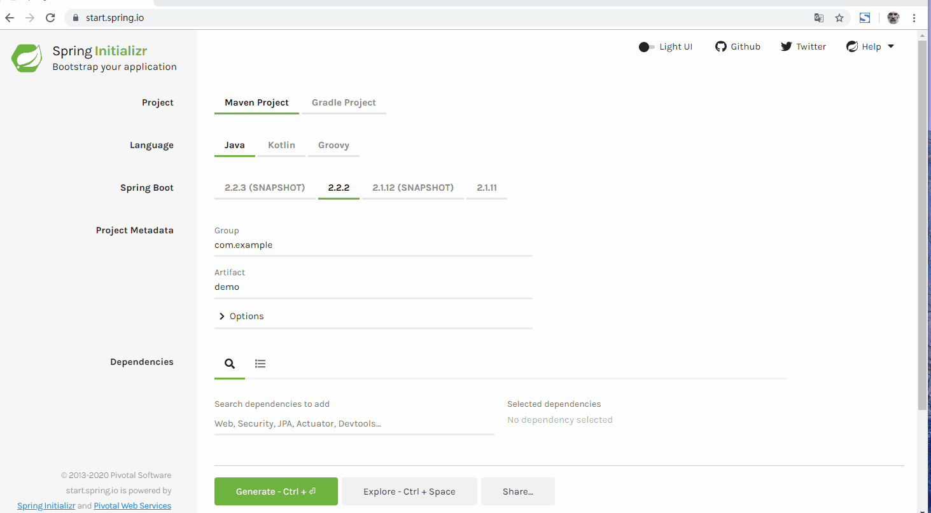Open the Google Translate page icon

pyautogui.click(x=819, y=18)
